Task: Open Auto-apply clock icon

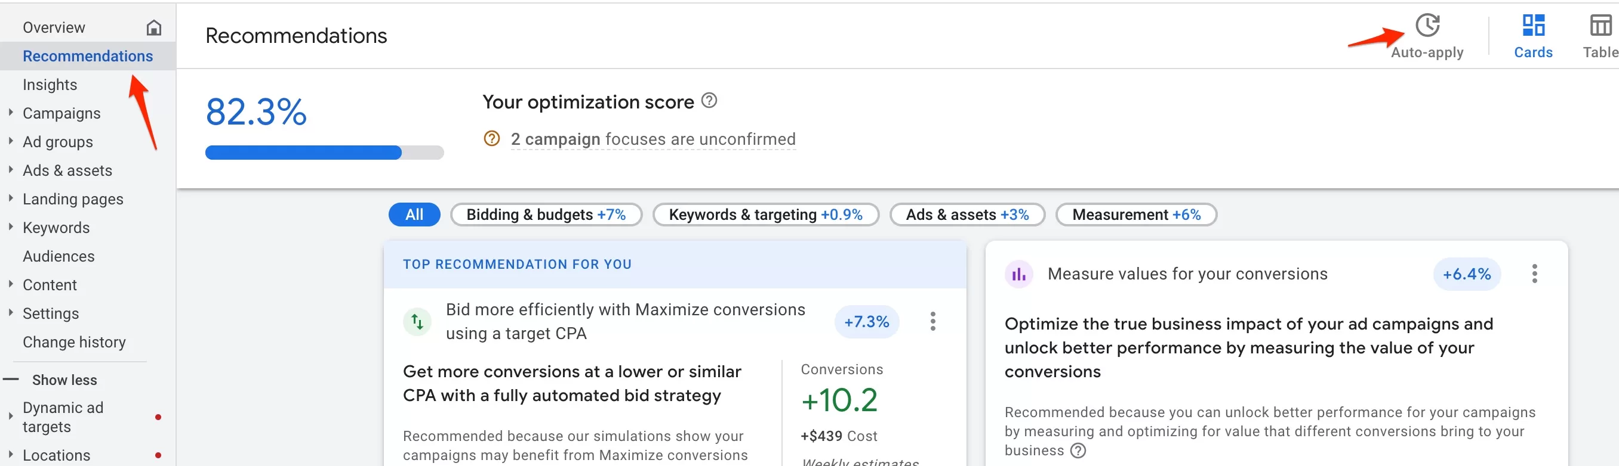Action: tap(1427, 26)
